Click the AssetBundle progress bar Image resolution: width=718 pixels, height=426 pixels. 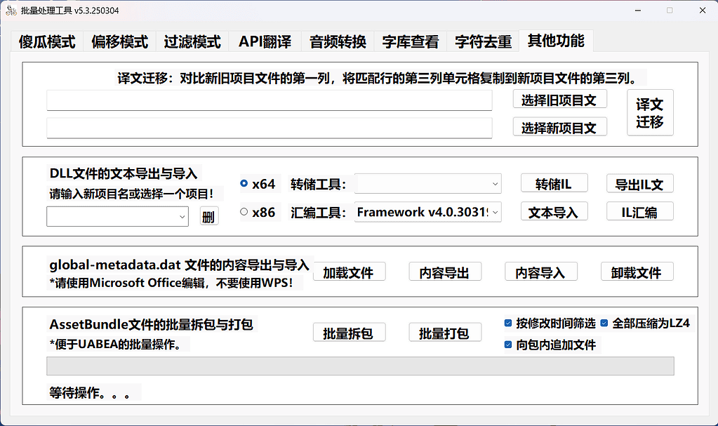coord(360,366)
